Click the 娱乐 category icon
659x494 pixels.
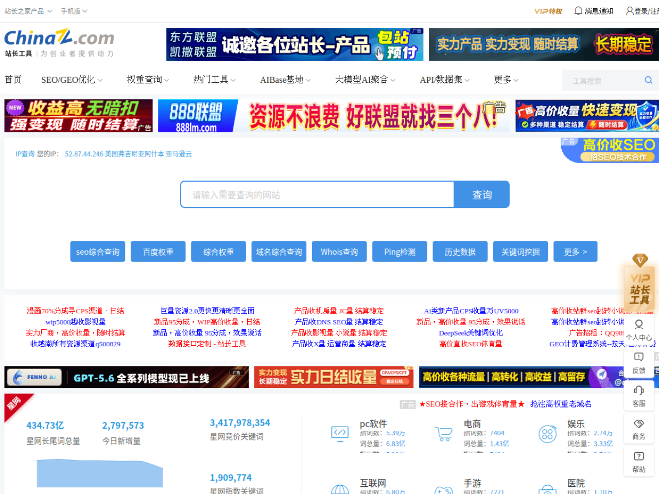547,434
